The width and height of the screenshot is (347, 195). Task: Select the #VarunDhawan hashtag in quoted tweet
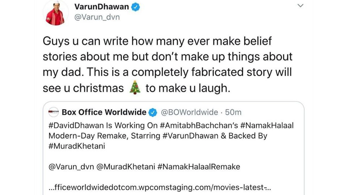(189, 136)
